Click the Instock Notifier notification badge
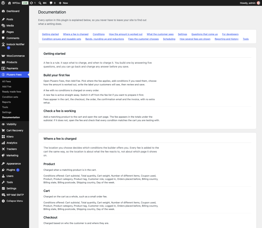The image size is (262, 228). pyautogui.click(x=8, y=48)
